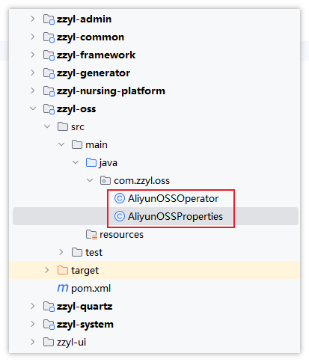Select the zzyl-oss module label

pos(76,109)
